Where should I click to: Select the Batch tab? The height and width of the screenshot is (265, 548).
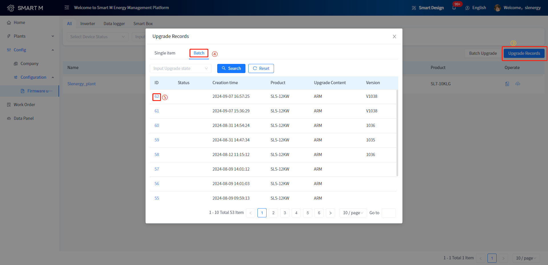199,53
